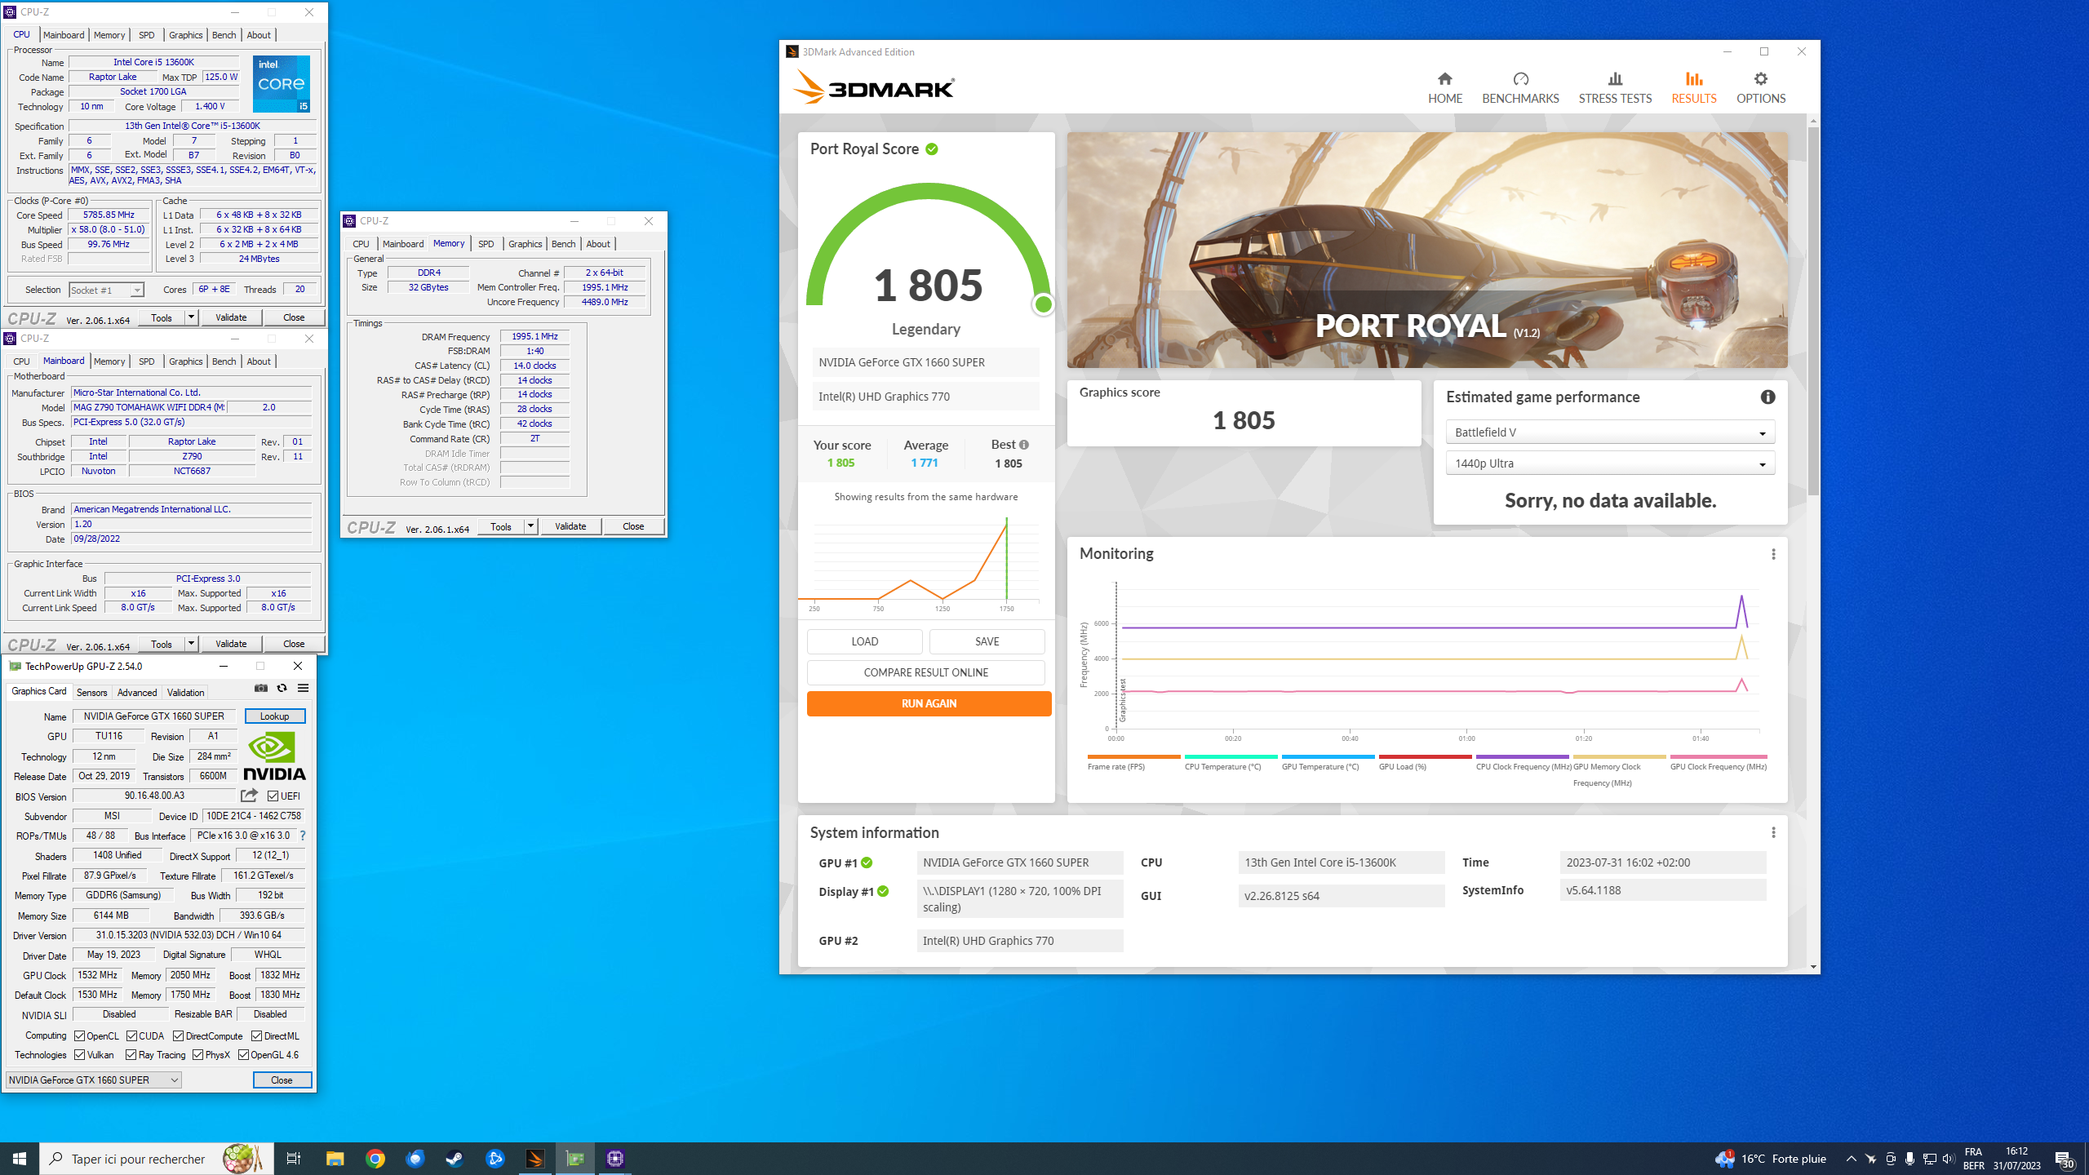The image size is (2089, 1175).
Task: Click the 3DMark vertical scrollbar
Action: 1813,310
